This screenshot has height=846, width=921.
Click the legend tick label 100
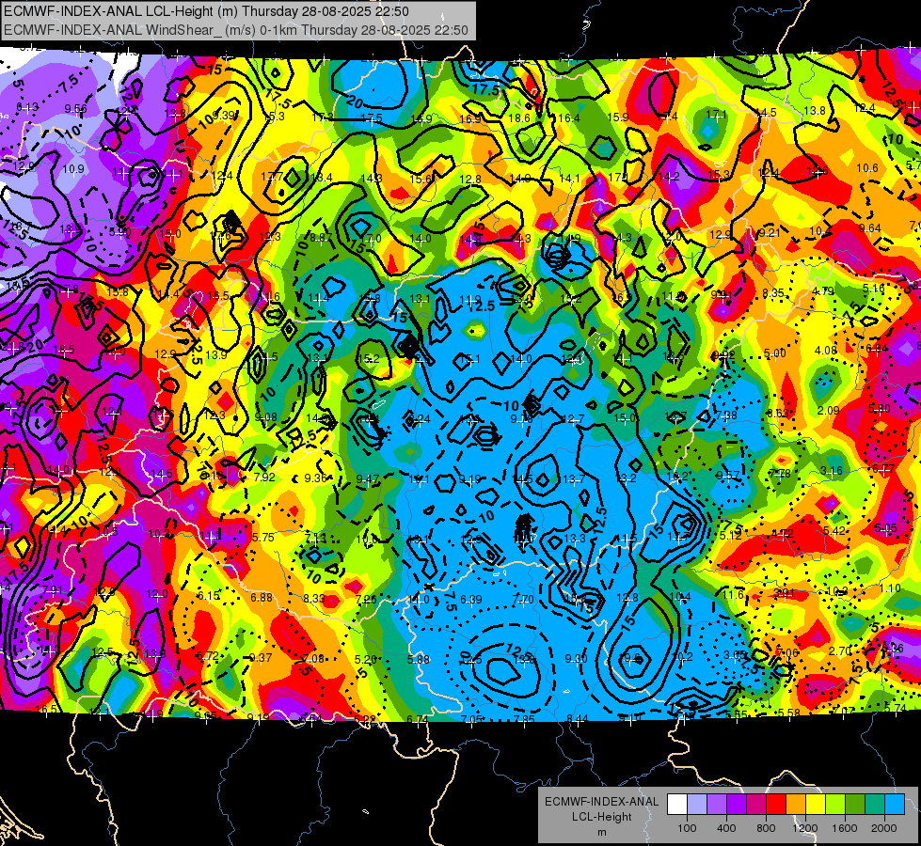(x=687, y=828)
